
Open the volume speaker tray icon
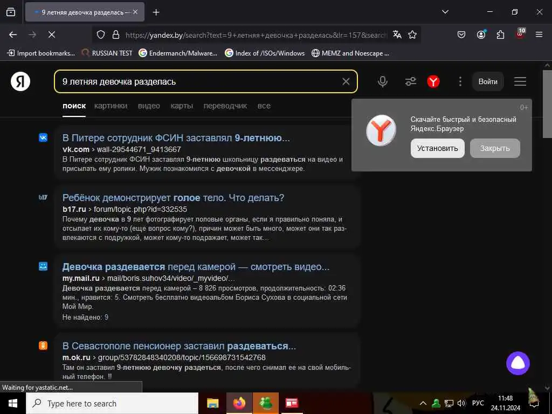461,403
